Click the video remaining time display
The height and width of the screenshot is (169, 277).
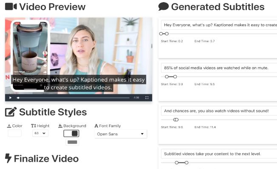(x=136, y=98)
